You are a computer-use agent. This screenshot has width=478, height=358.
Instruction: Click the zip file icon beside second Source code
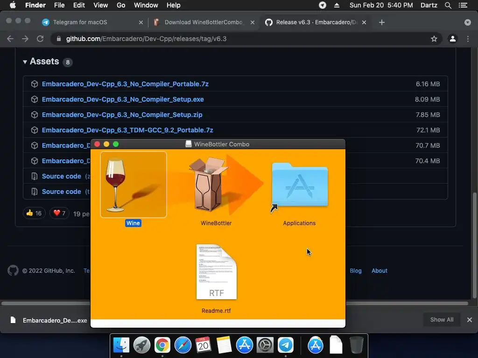coord(35,192)
